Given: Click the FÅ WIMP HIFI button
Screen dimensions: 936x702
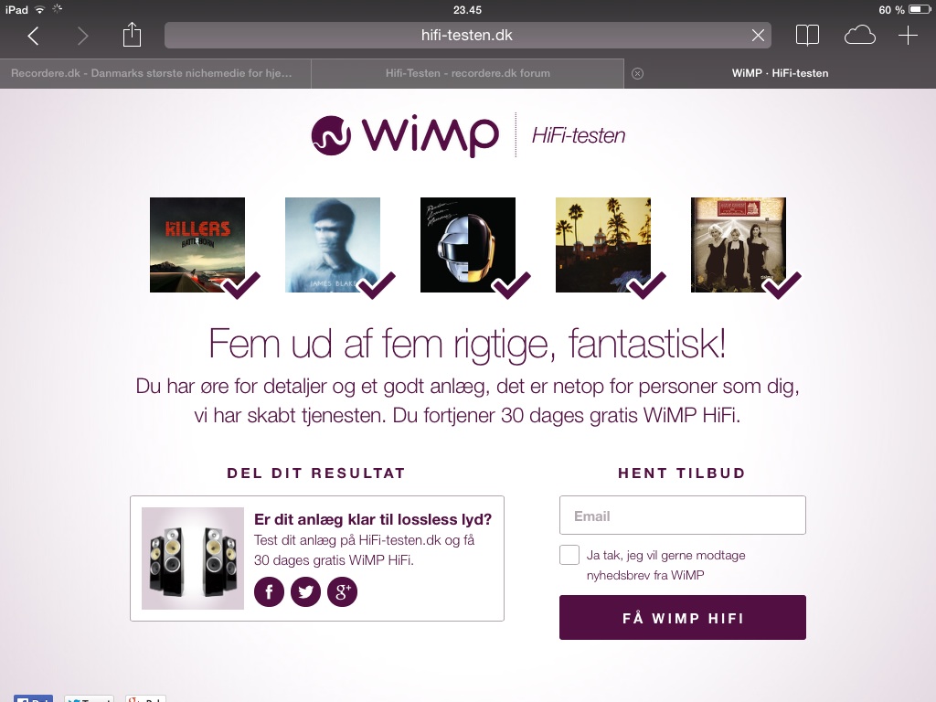Looking at the screenshot, I should 682,617.
